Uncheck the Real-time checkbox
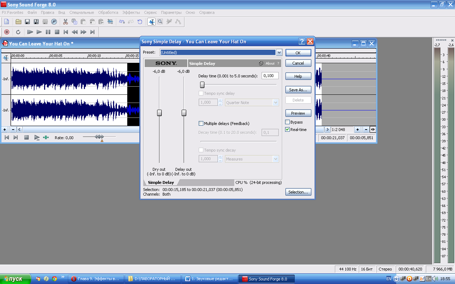 (x=287, y=130)
